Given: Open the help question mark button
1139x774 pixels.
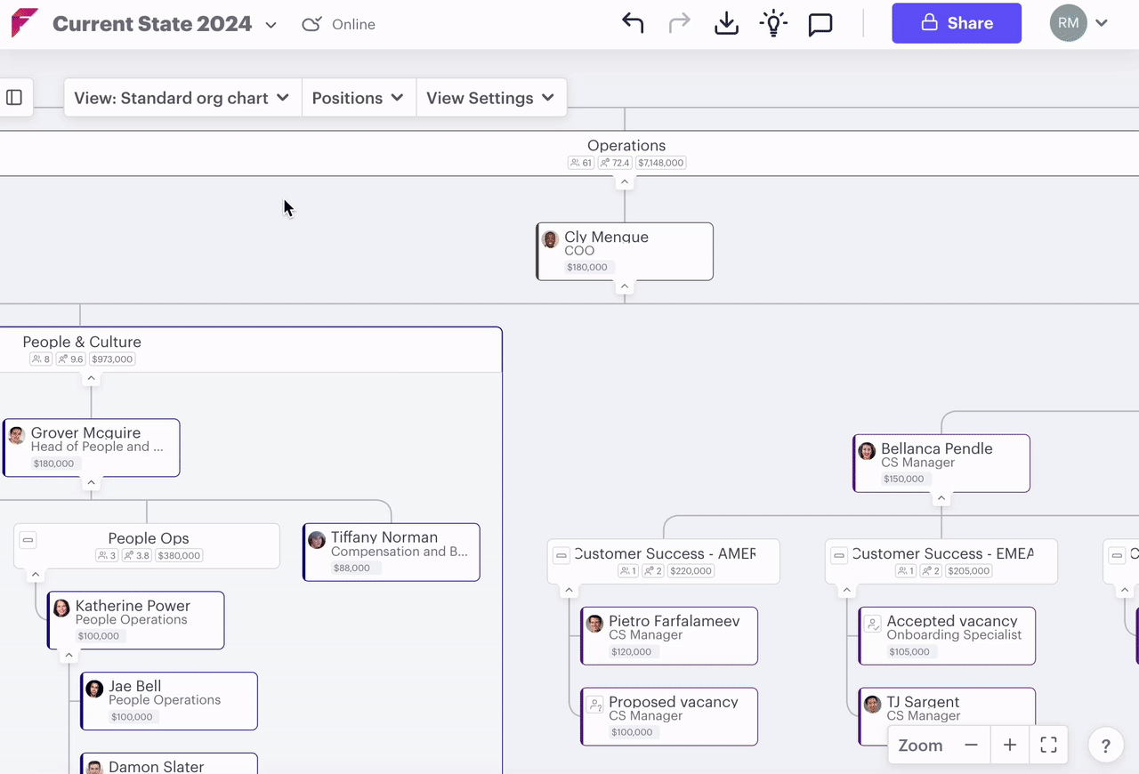Looking at the screenshot, I should 1105,746.
